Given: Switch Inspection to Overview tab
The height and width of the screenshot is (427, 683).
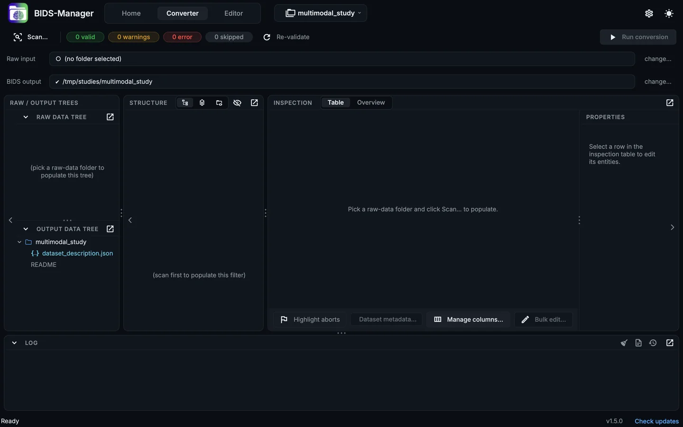Looking at the screenshot, I should click(371, 102).
